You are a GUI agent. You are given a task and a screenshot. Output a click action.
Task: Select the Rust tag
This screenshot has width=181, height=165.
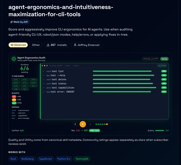[x=13, y=159]
